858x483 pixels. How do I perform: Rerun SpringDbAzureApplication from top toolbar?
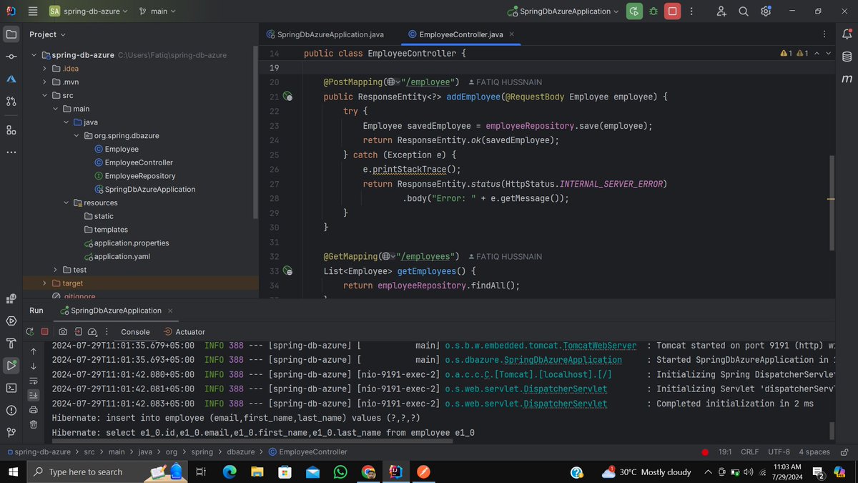click(x=633, y=11)
